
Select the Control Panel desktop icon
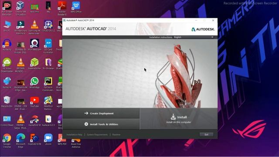click(x=7, y=120)
